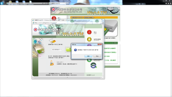Click the component version text 1.1.1.5
The height and width of the screenshot is (97, 172).
(91, 75)
